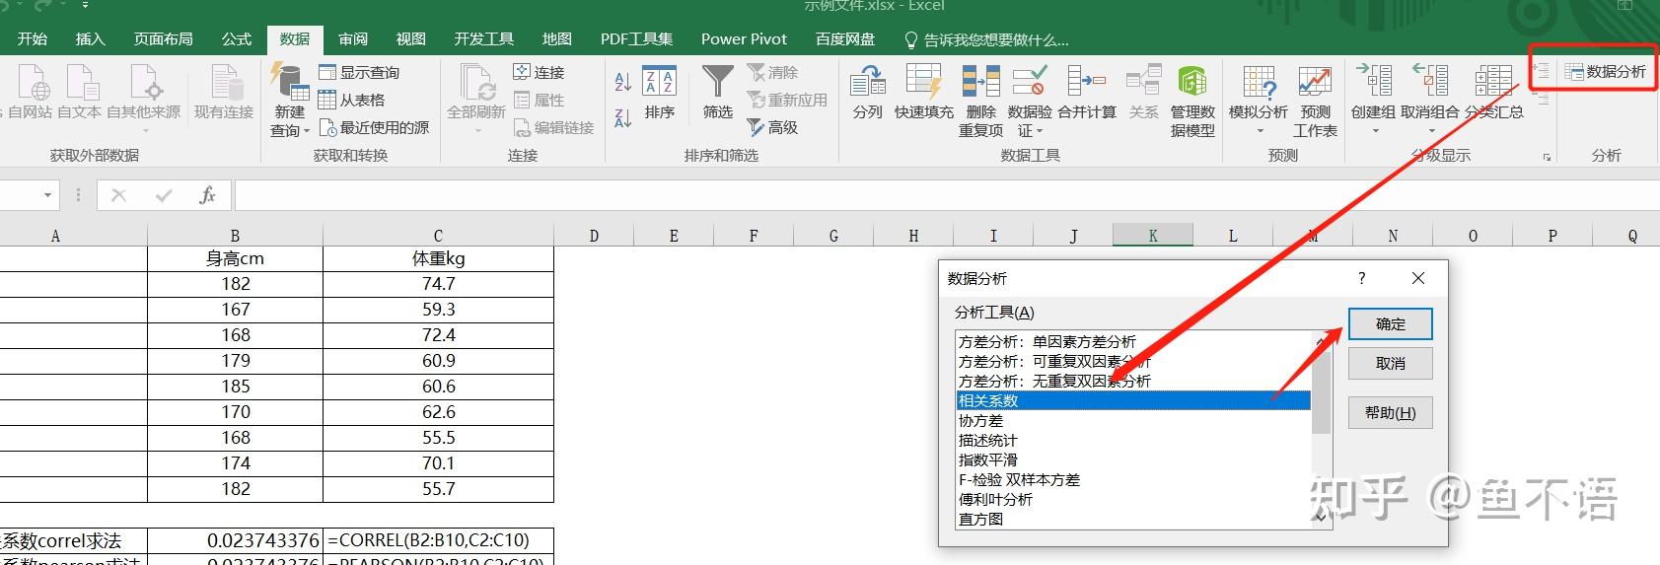Select cell with value 0.023743376
This screenshot has height=565, width=1660.
coord(235,540)
